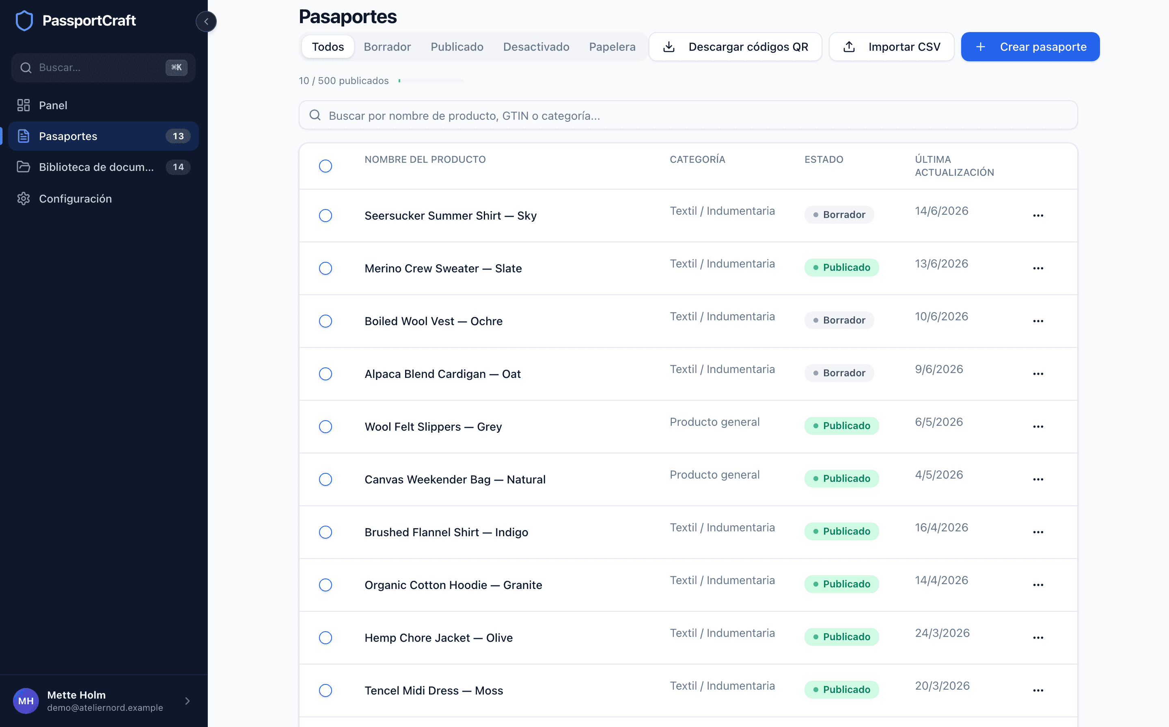Open actions menu for Alpaca Blend Cardigan — Oat

(x=1038, y=373)
